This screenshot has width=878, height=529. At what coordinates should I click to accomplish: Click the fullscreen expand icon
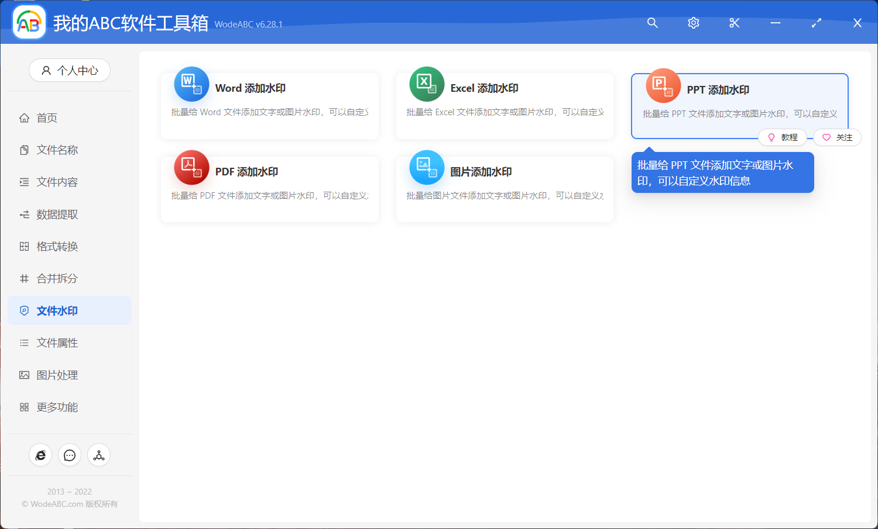[816, 23]
